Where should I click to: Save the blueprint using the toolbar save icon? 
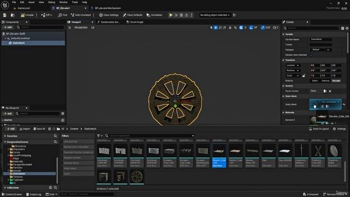click(x=5, y=15)
